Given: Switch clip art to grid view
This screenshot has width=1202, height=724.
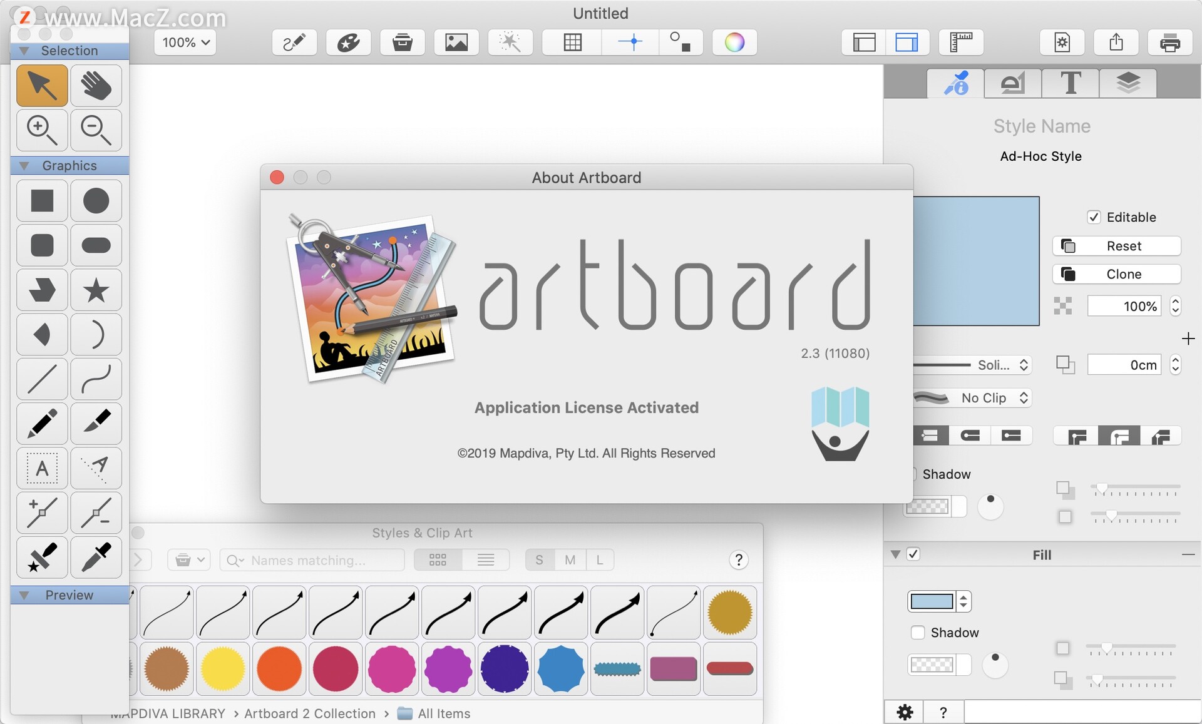Looking at the screenshot, I should (438, 559).
